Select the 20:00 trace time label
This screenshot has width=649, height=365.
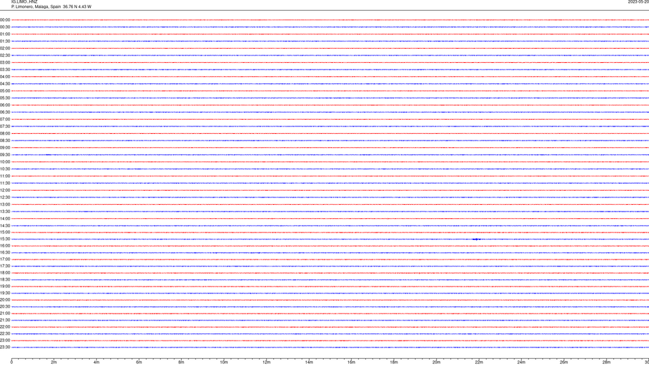coord(5,300)
